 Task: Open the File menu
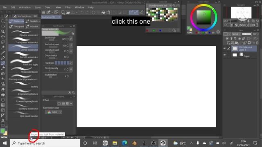point(5,7)
